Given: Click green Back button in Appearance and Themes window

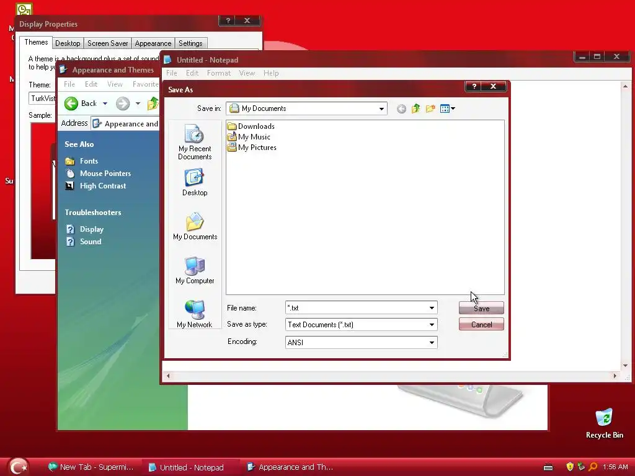Looking at the screenshot, I should tap(81, 104).
